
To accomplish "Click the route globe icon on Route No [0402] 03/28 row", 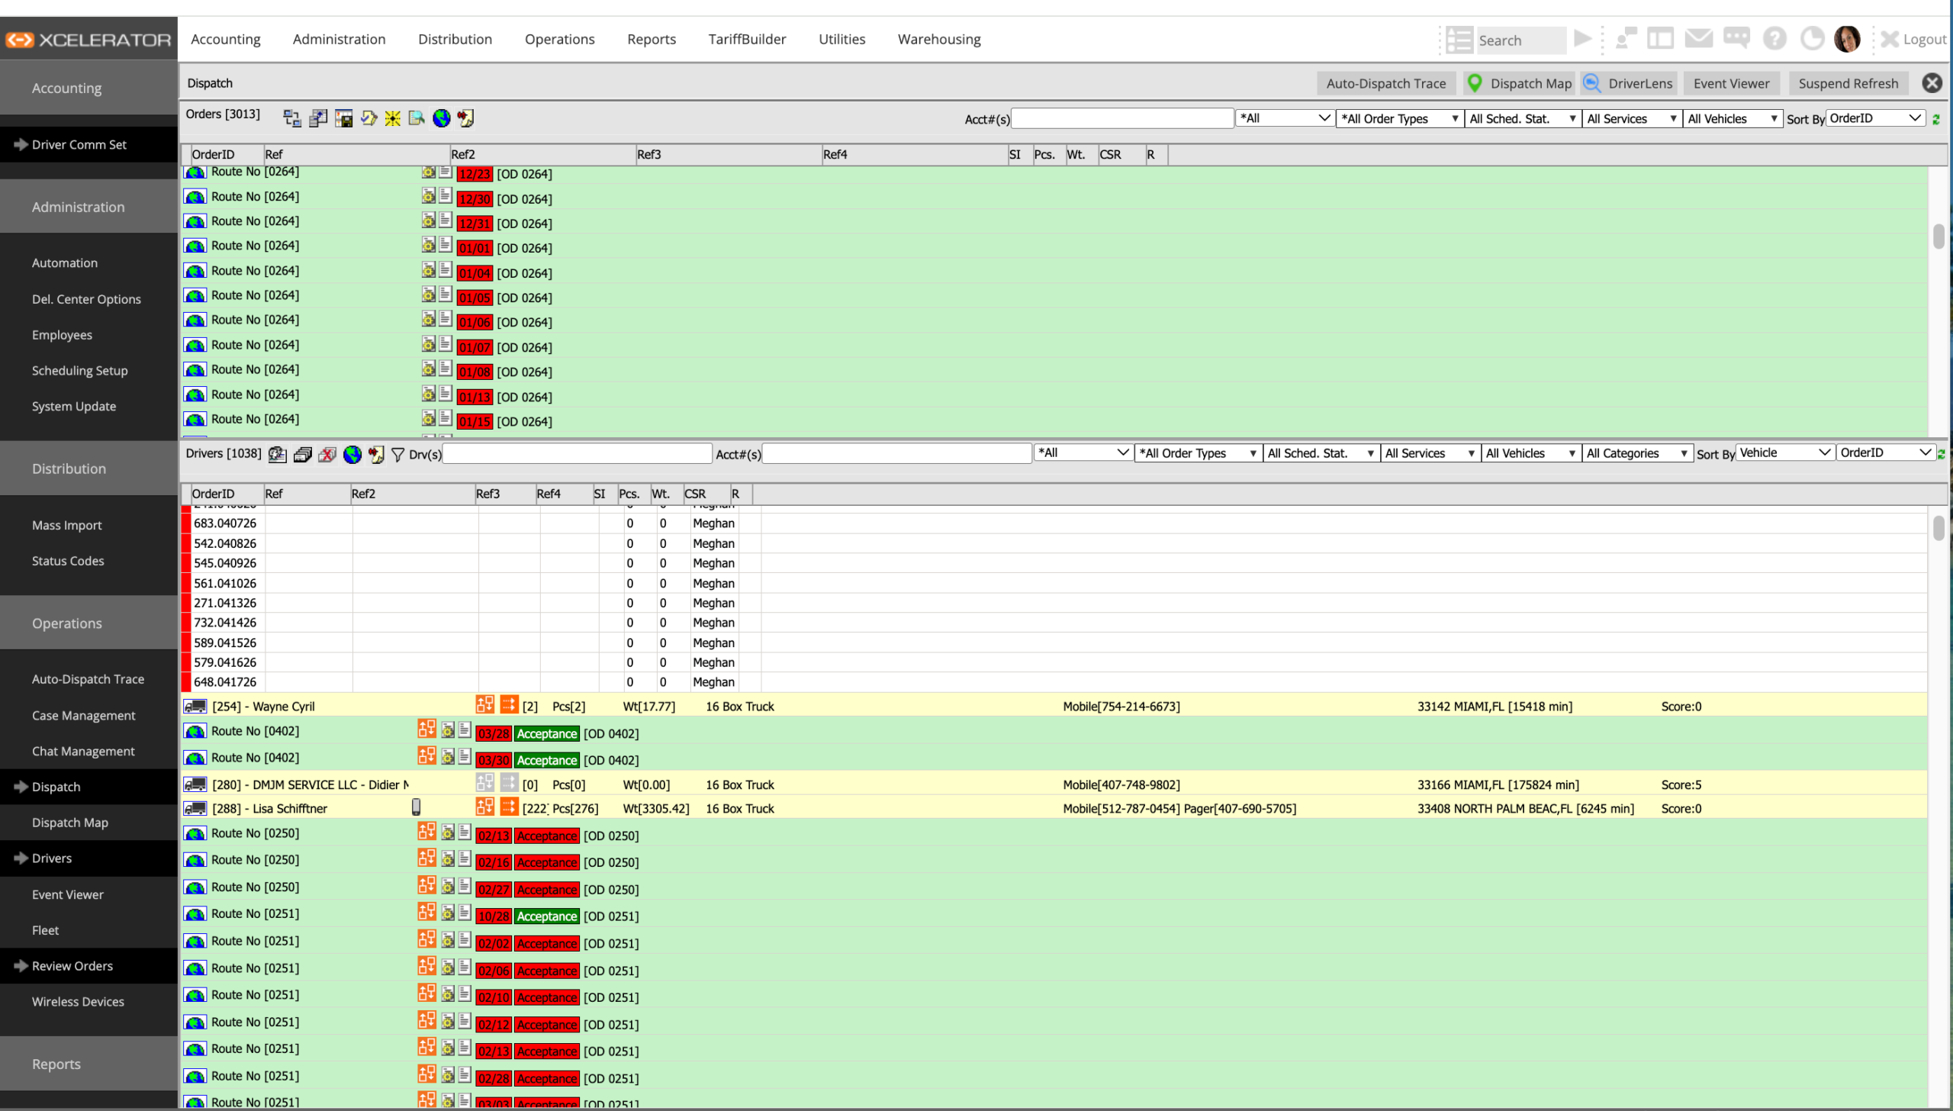I will [195, 732].
